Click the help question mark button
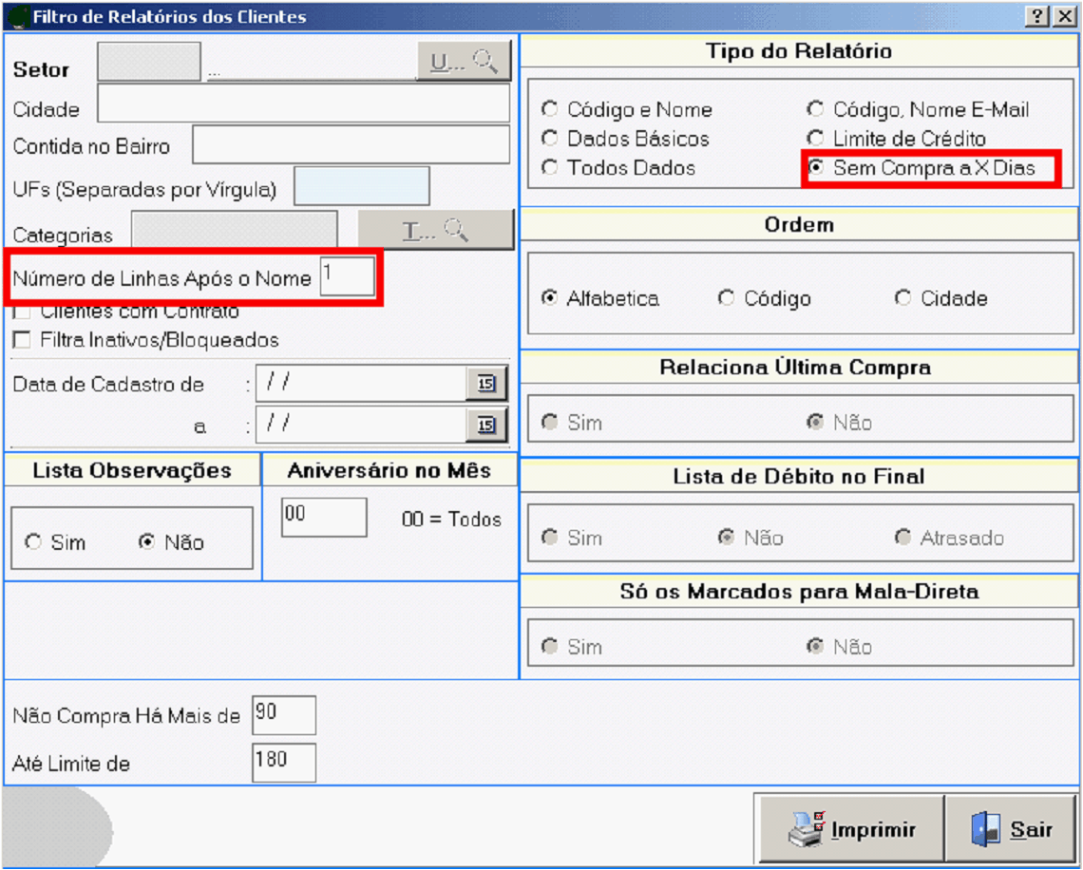The image size is (1083, 870). click(1037, 17)
